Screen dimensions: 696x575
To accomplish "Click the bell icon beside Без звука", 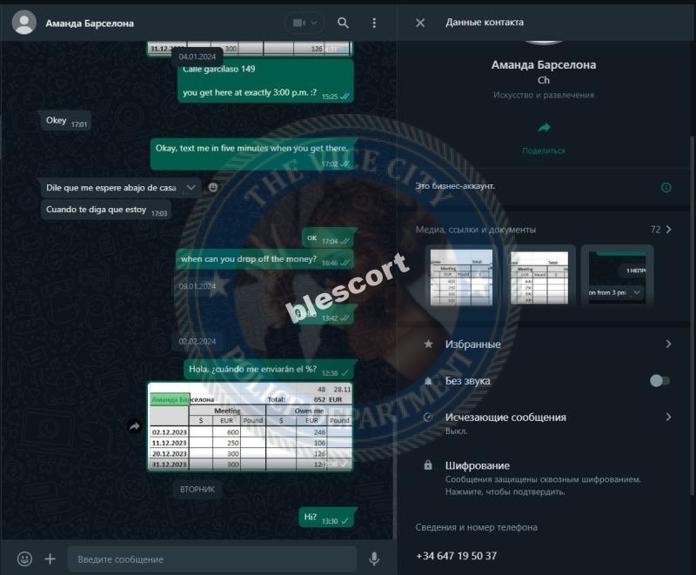I will pyautogui.click(x=428, y=381).
